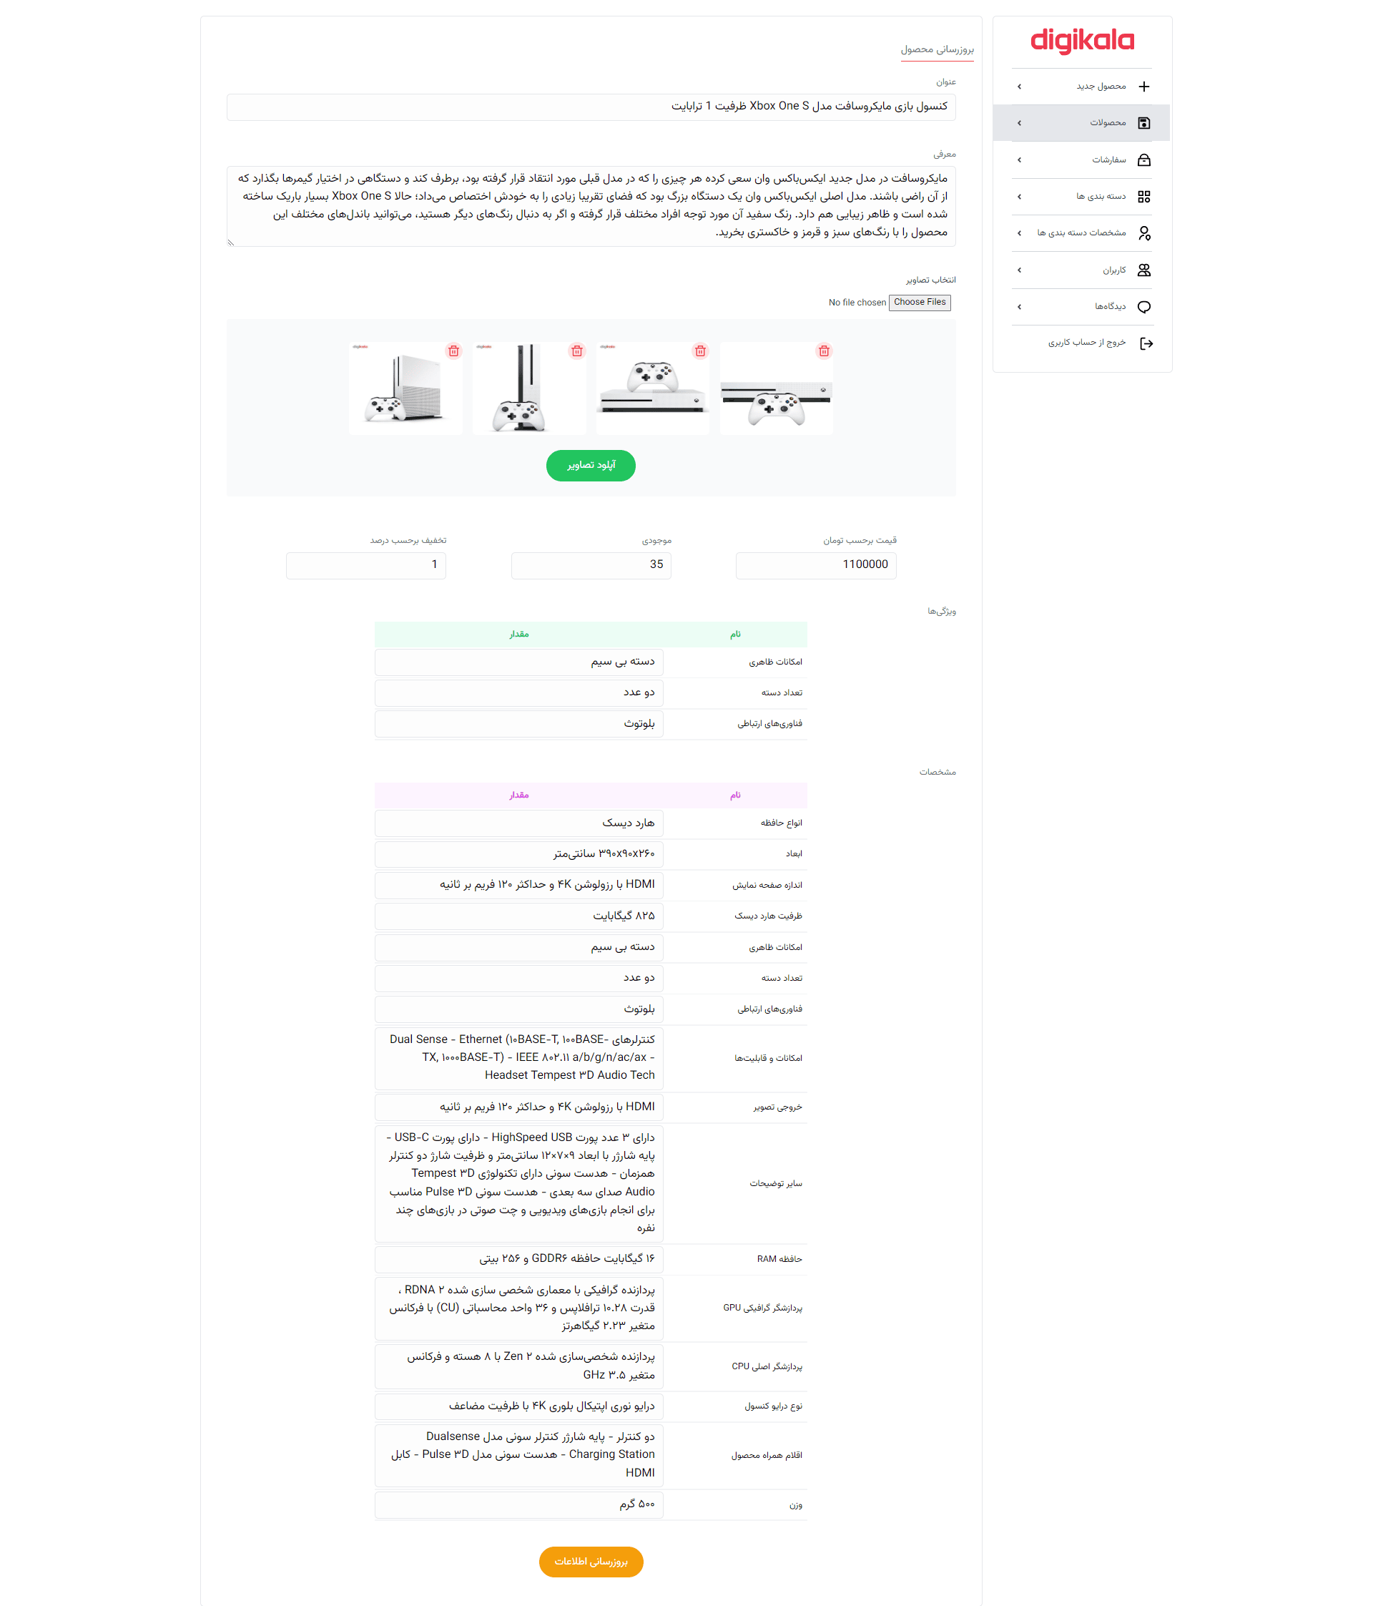Click the logout icon in sidebar
This screenshot has width=1373, height=1606.
point(1146,343)
